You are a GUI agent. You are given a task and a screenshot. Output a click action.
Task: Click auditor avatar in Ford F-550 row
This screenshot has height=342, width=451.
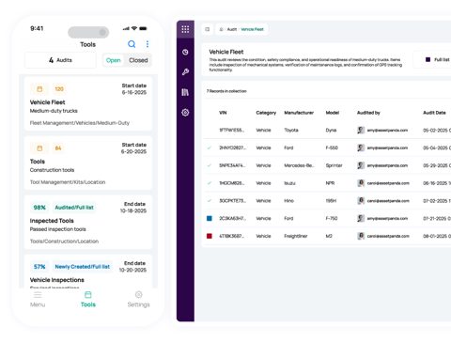pyautogui.click(x=361, y=148)
